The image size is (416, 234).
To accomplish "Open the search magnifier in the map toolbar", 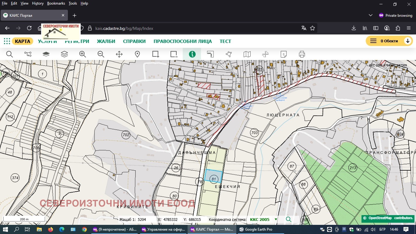I will (9, 54).
